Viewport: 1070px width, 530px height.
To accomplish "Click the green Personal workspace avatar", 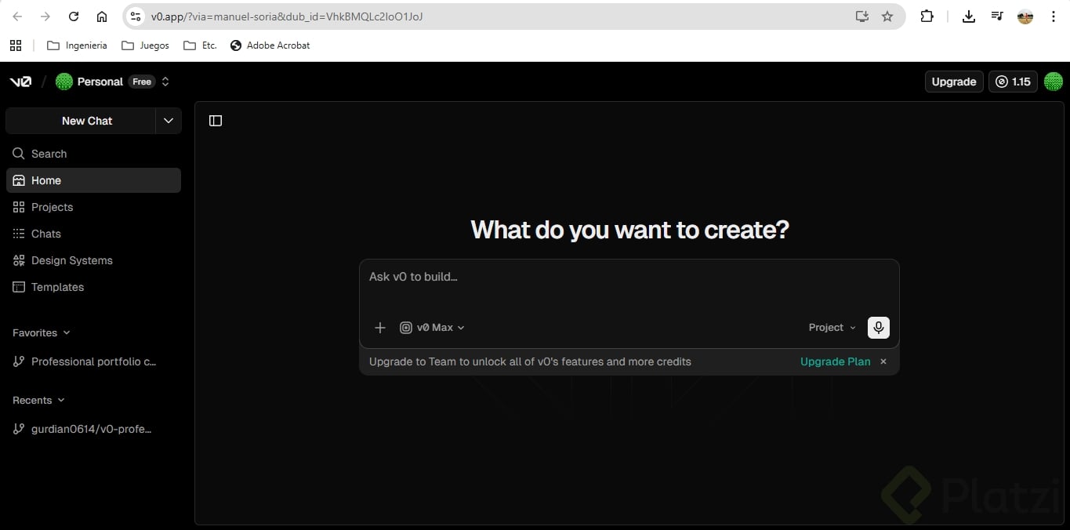I will pos(64,82).
